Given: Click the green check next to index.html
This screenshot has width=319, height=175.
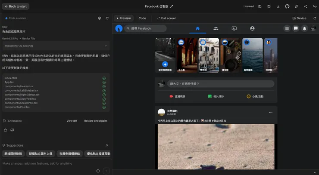Looking at the screenshot, I should click(x=104, y=78).
